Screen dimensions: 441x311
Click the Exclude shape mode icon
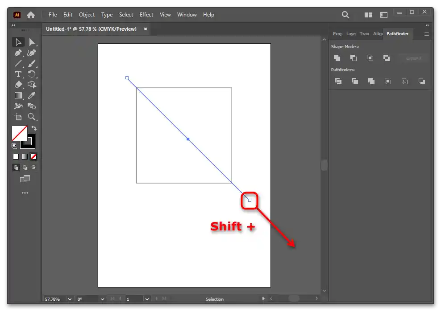(x=387, y=58)
